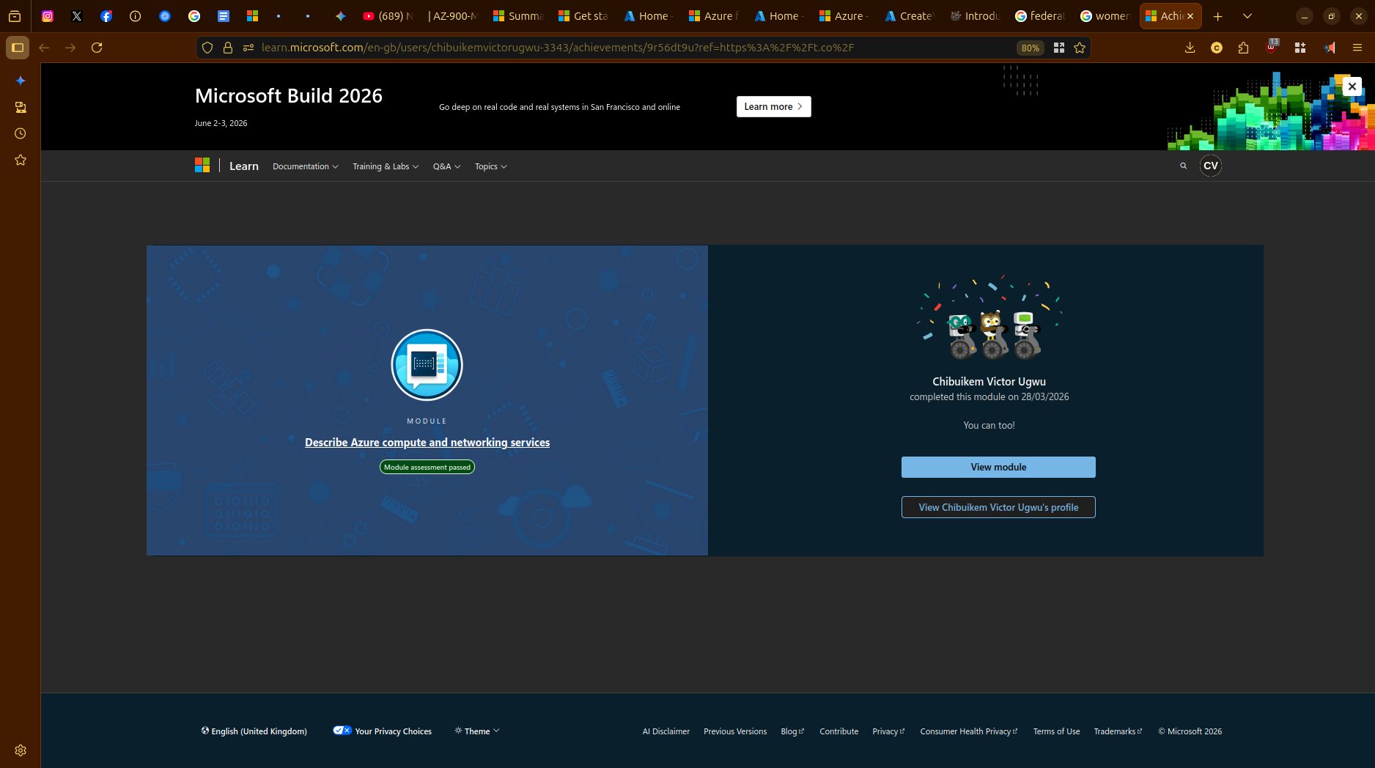Open synced tabs in the sidebar
The image size is (1375, 768).
click(21, 107)
